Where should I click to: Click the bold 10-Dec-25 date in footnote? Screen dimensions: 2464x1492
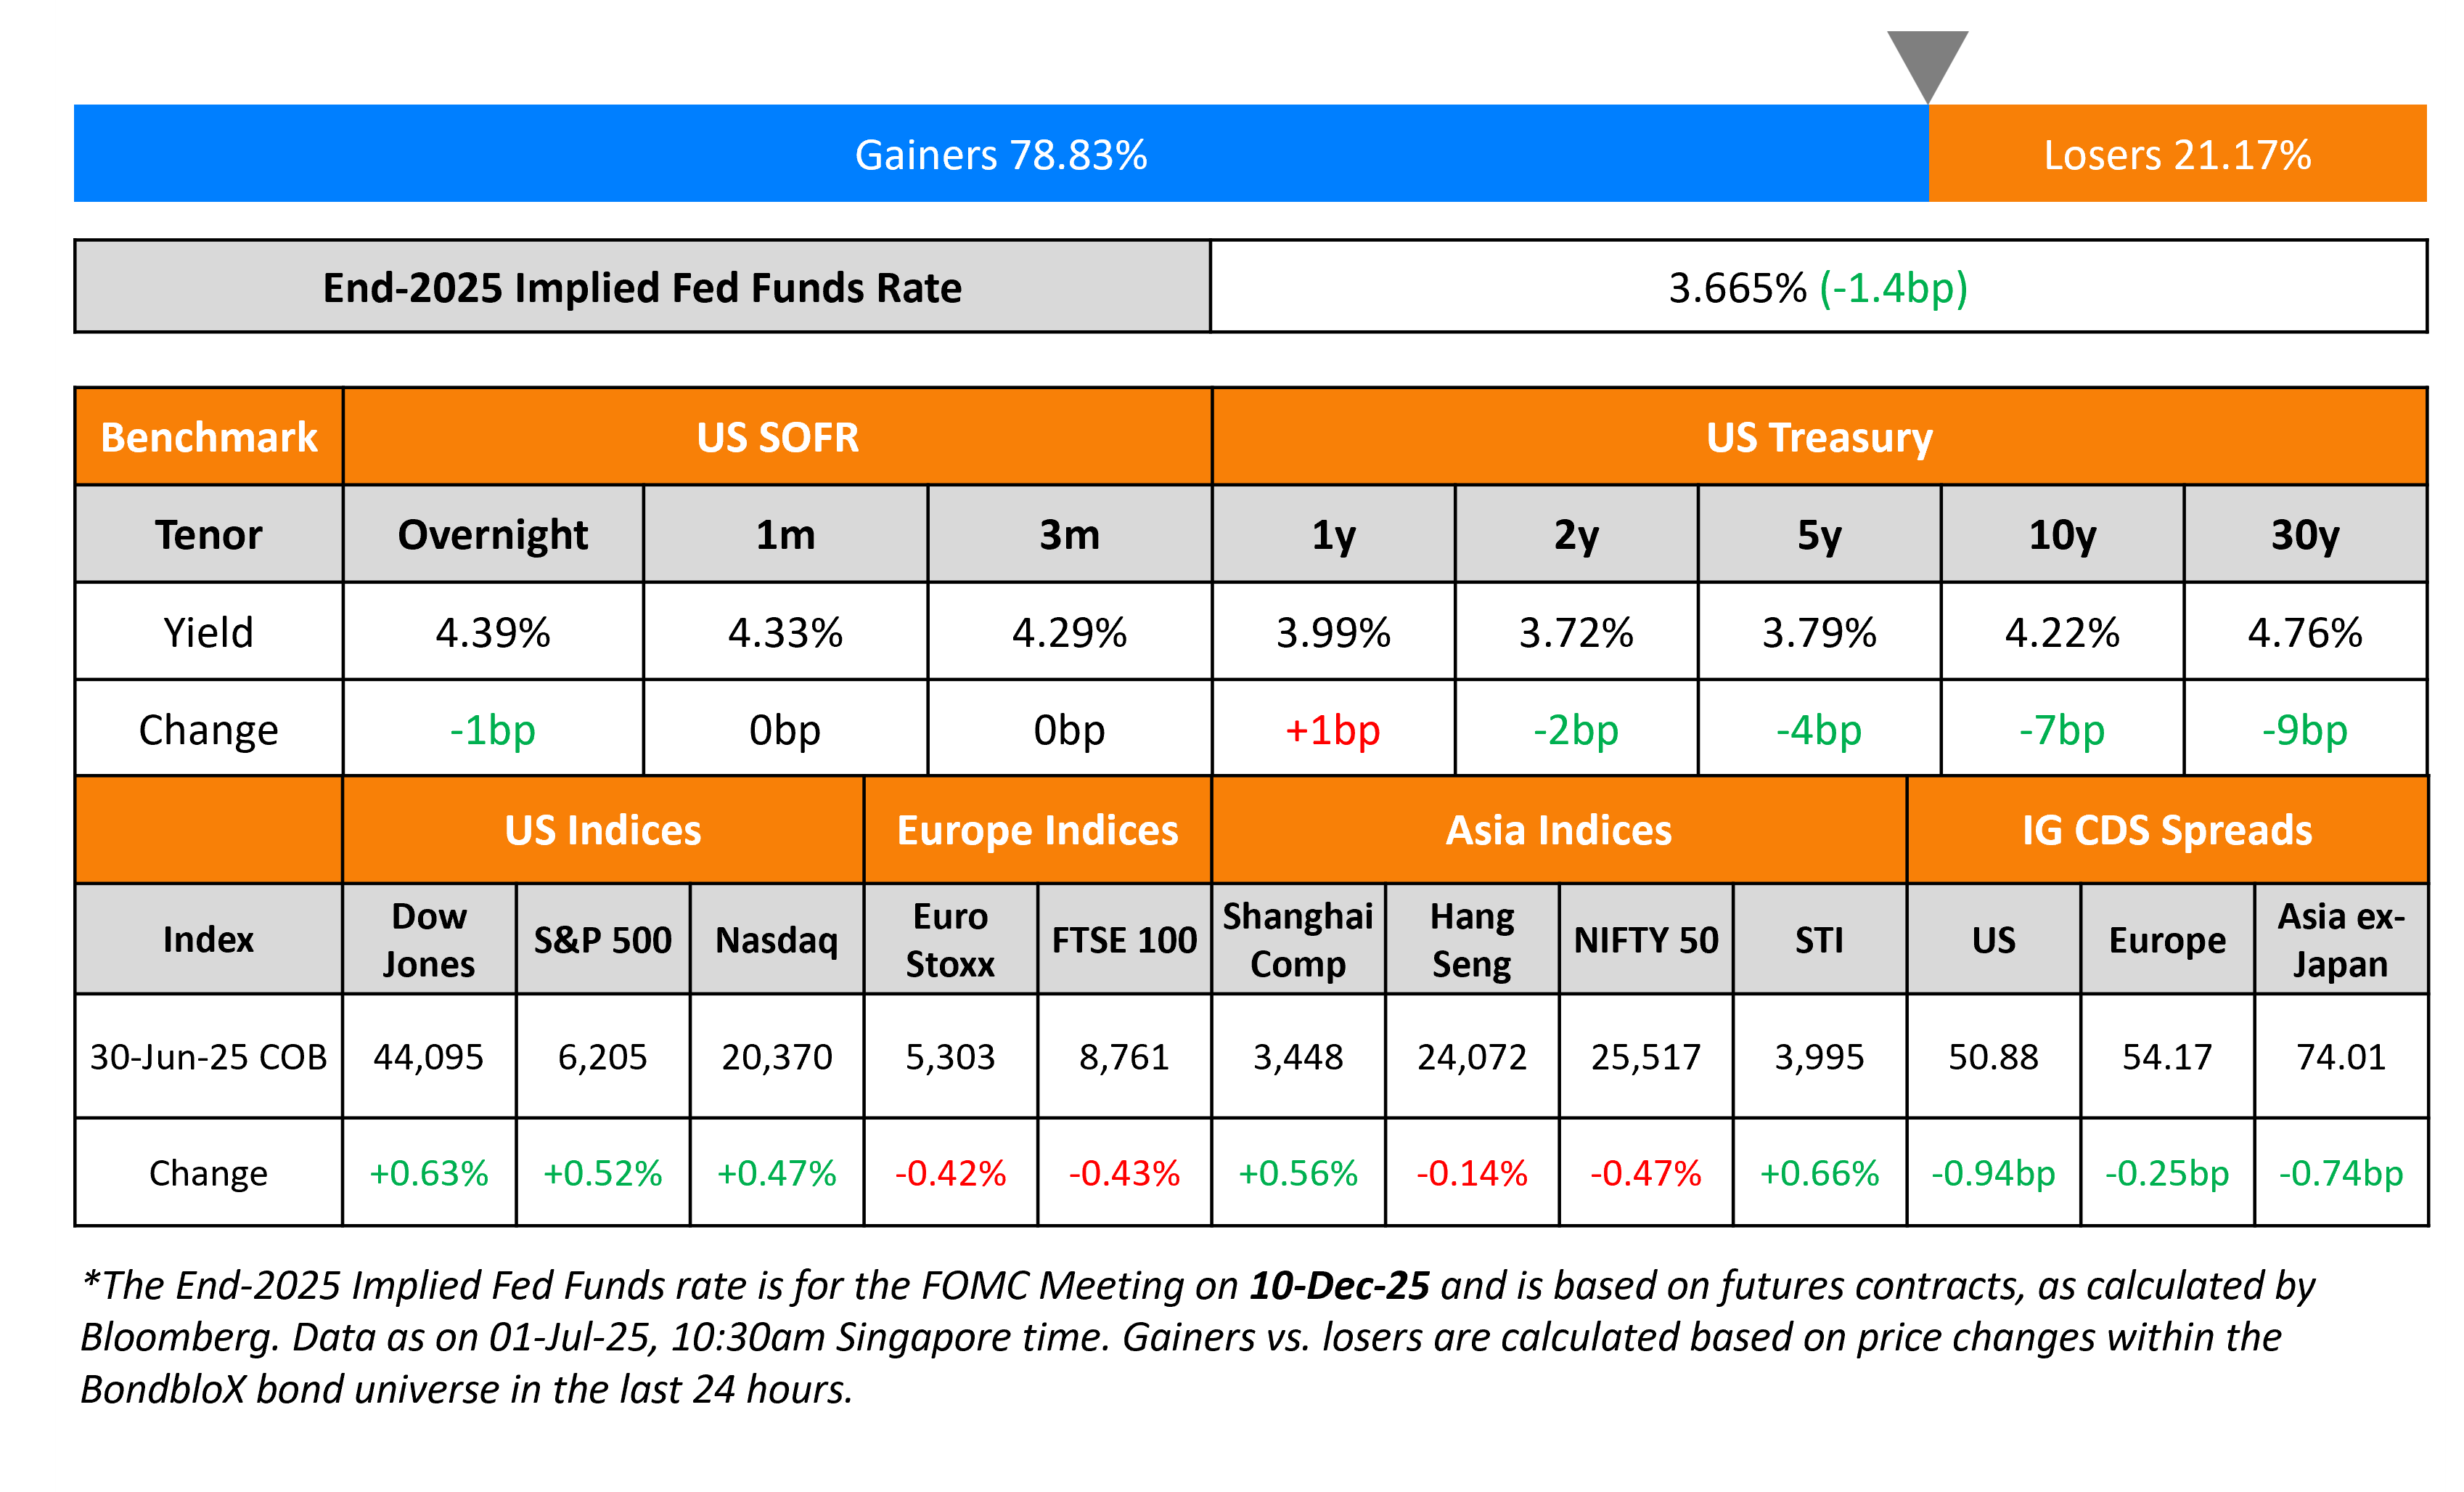click(1339, 1285)
